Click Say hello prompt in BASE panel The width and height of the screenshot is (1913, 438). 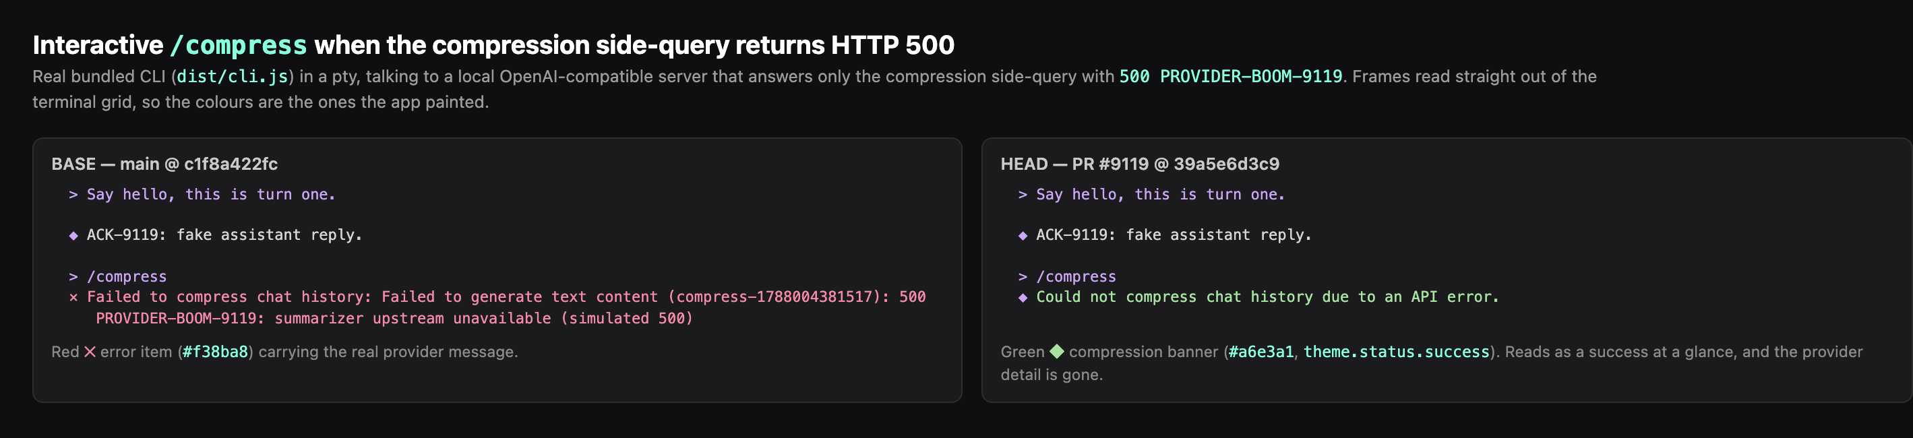[211, 195]
